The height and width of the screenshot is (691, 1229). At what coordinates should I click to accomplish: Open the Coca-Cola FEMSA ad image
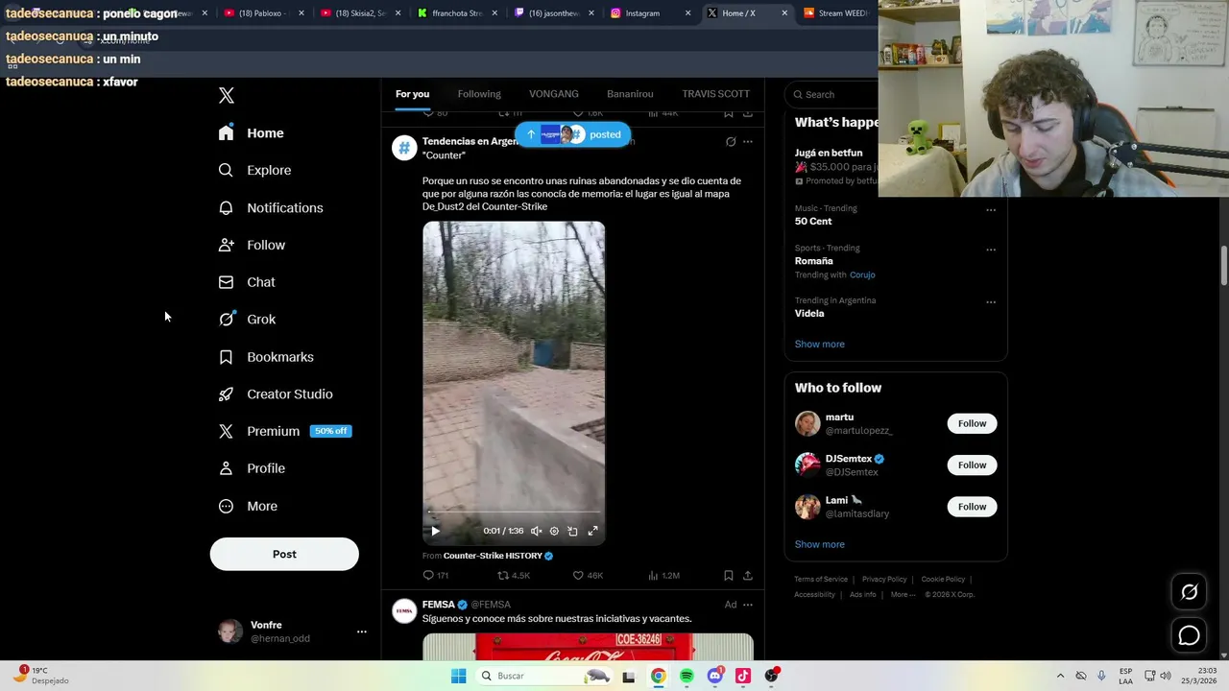tap(588, 647)
